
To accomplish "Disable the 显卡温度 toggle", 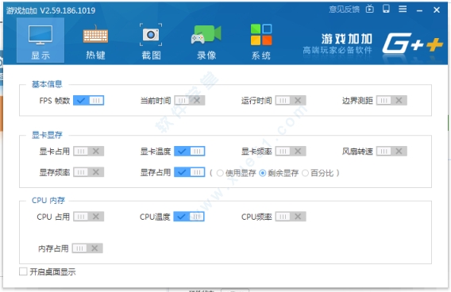I will (x=190, y=152).
